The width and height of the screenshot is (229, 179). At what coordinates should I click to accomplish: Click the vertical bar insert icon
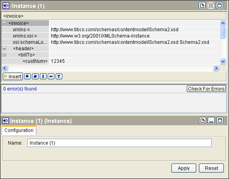click(43, 76)
